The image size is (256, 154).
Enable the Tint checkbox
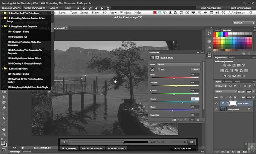pos(159,69)
